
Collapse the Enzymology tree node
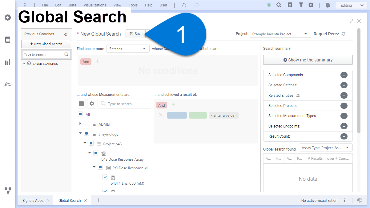[x=80, y=133]
